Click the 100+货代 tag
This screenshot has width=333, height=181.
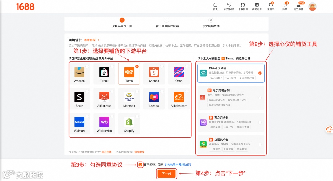(x=231, y=78)
